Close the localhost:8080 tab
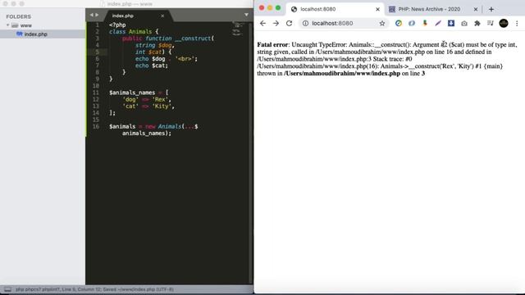The image size is (525, 295). (377, 9)
